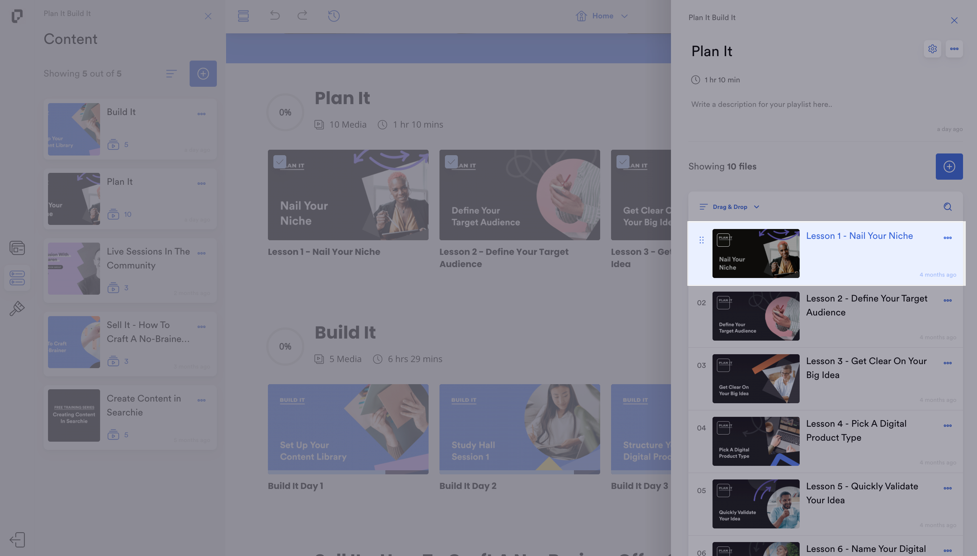This screenshot has width=977, height=556.
Task: Open Build It Day 1 thumbnail
Action: click(348, 429)
